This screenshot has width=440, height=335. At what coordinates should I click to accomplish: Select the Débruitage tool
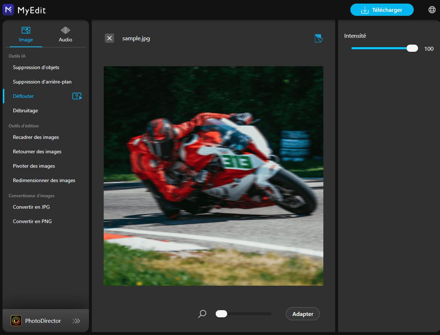point(25,110)
